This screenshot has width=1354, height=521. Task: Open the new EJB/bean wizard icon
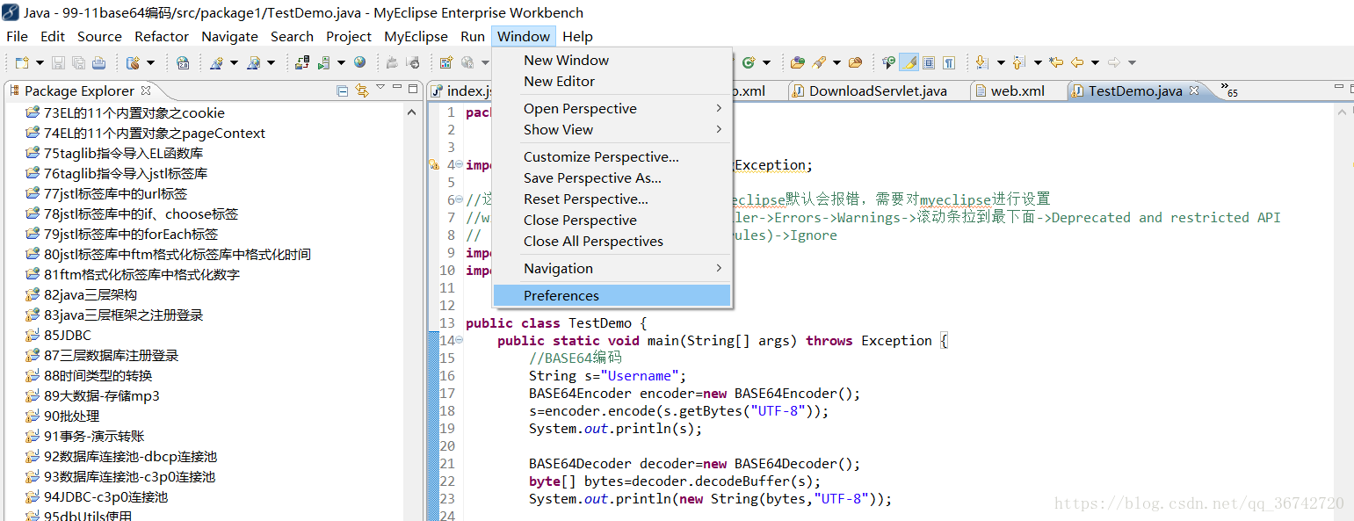pos(134,62)
